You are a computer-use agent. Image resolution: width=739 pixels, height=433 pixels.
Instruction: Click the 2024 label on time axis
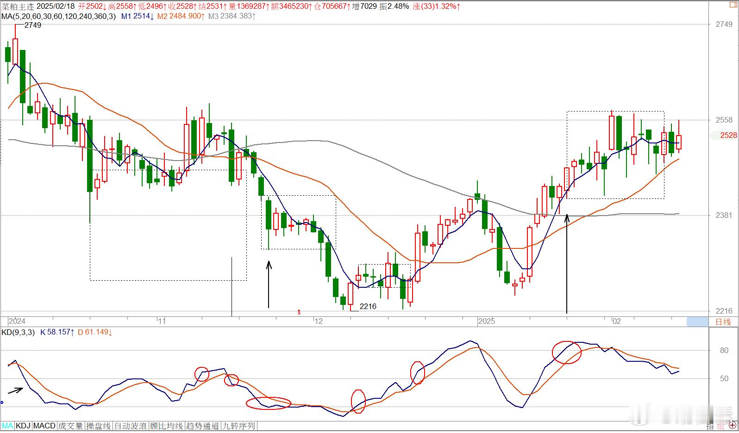pos(18,321)
